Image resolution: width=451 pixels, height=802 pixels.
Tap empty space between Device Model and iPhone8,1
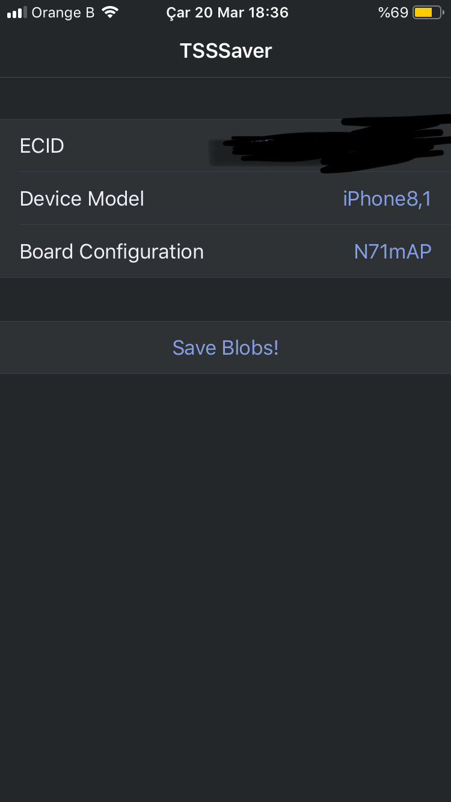(244, 198)
